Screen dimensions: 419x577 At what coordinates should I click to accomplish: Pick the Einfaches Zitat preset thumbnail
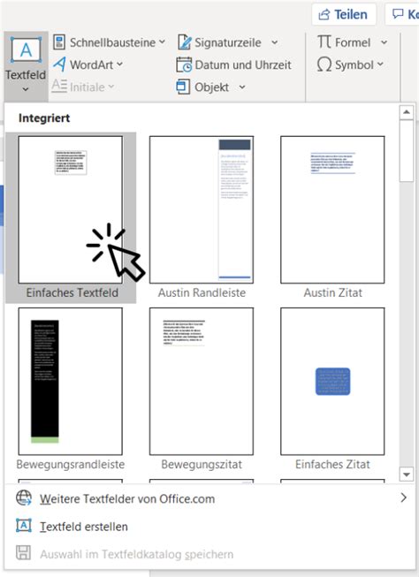point(332,381)
